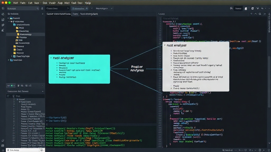271x152 pixels.
Task: Collapse the file tree panel using its header chevron
Action: pos(43,14)
